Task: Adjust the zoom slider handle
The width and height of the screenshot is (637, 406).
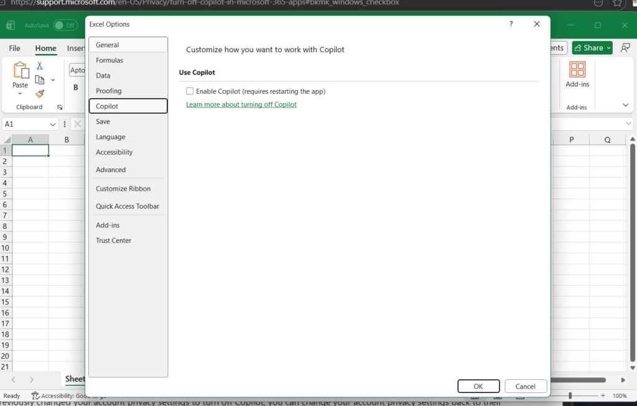Action: coord(570,395)
